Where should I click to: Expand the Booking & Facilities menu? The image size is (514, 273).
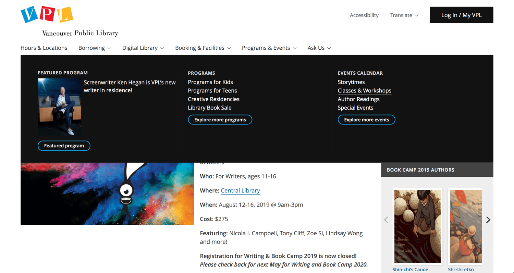pyautogui.click(x=203, y=48)
